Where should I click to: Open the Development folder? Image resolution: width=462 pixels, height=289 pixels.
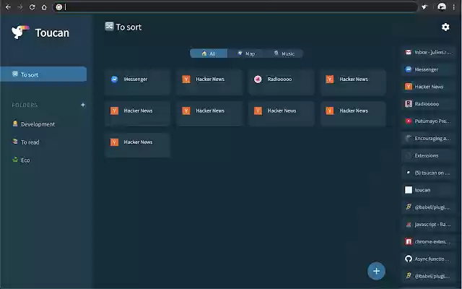pyautogui.click(x=34, y=124)
